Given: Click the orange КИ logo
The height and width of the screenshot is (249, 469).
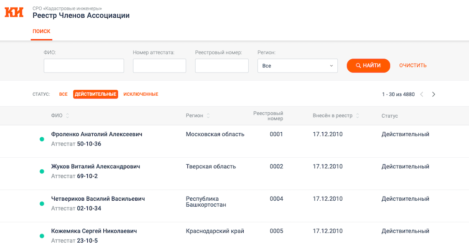Looking at the screenshot, I should [14, 12].
